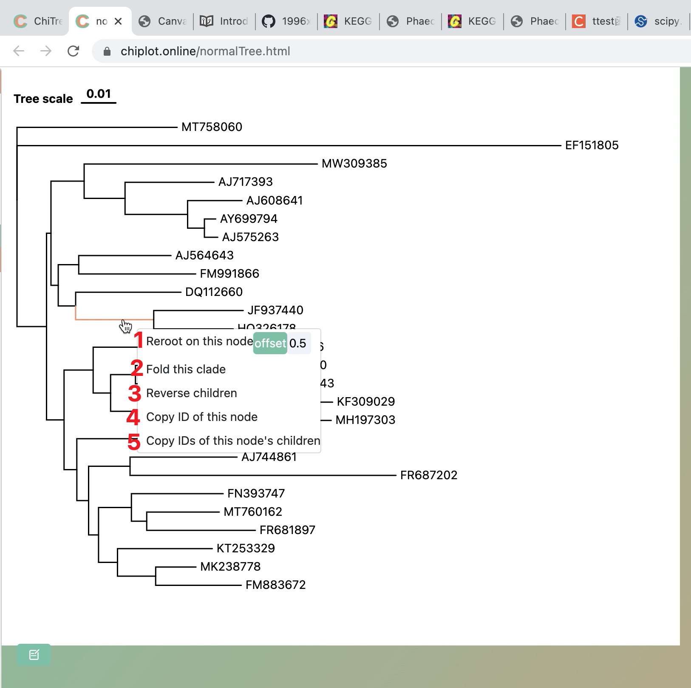Click leaf label AJ608641
Screen dimensions: 691x688
tap(275, 200)
